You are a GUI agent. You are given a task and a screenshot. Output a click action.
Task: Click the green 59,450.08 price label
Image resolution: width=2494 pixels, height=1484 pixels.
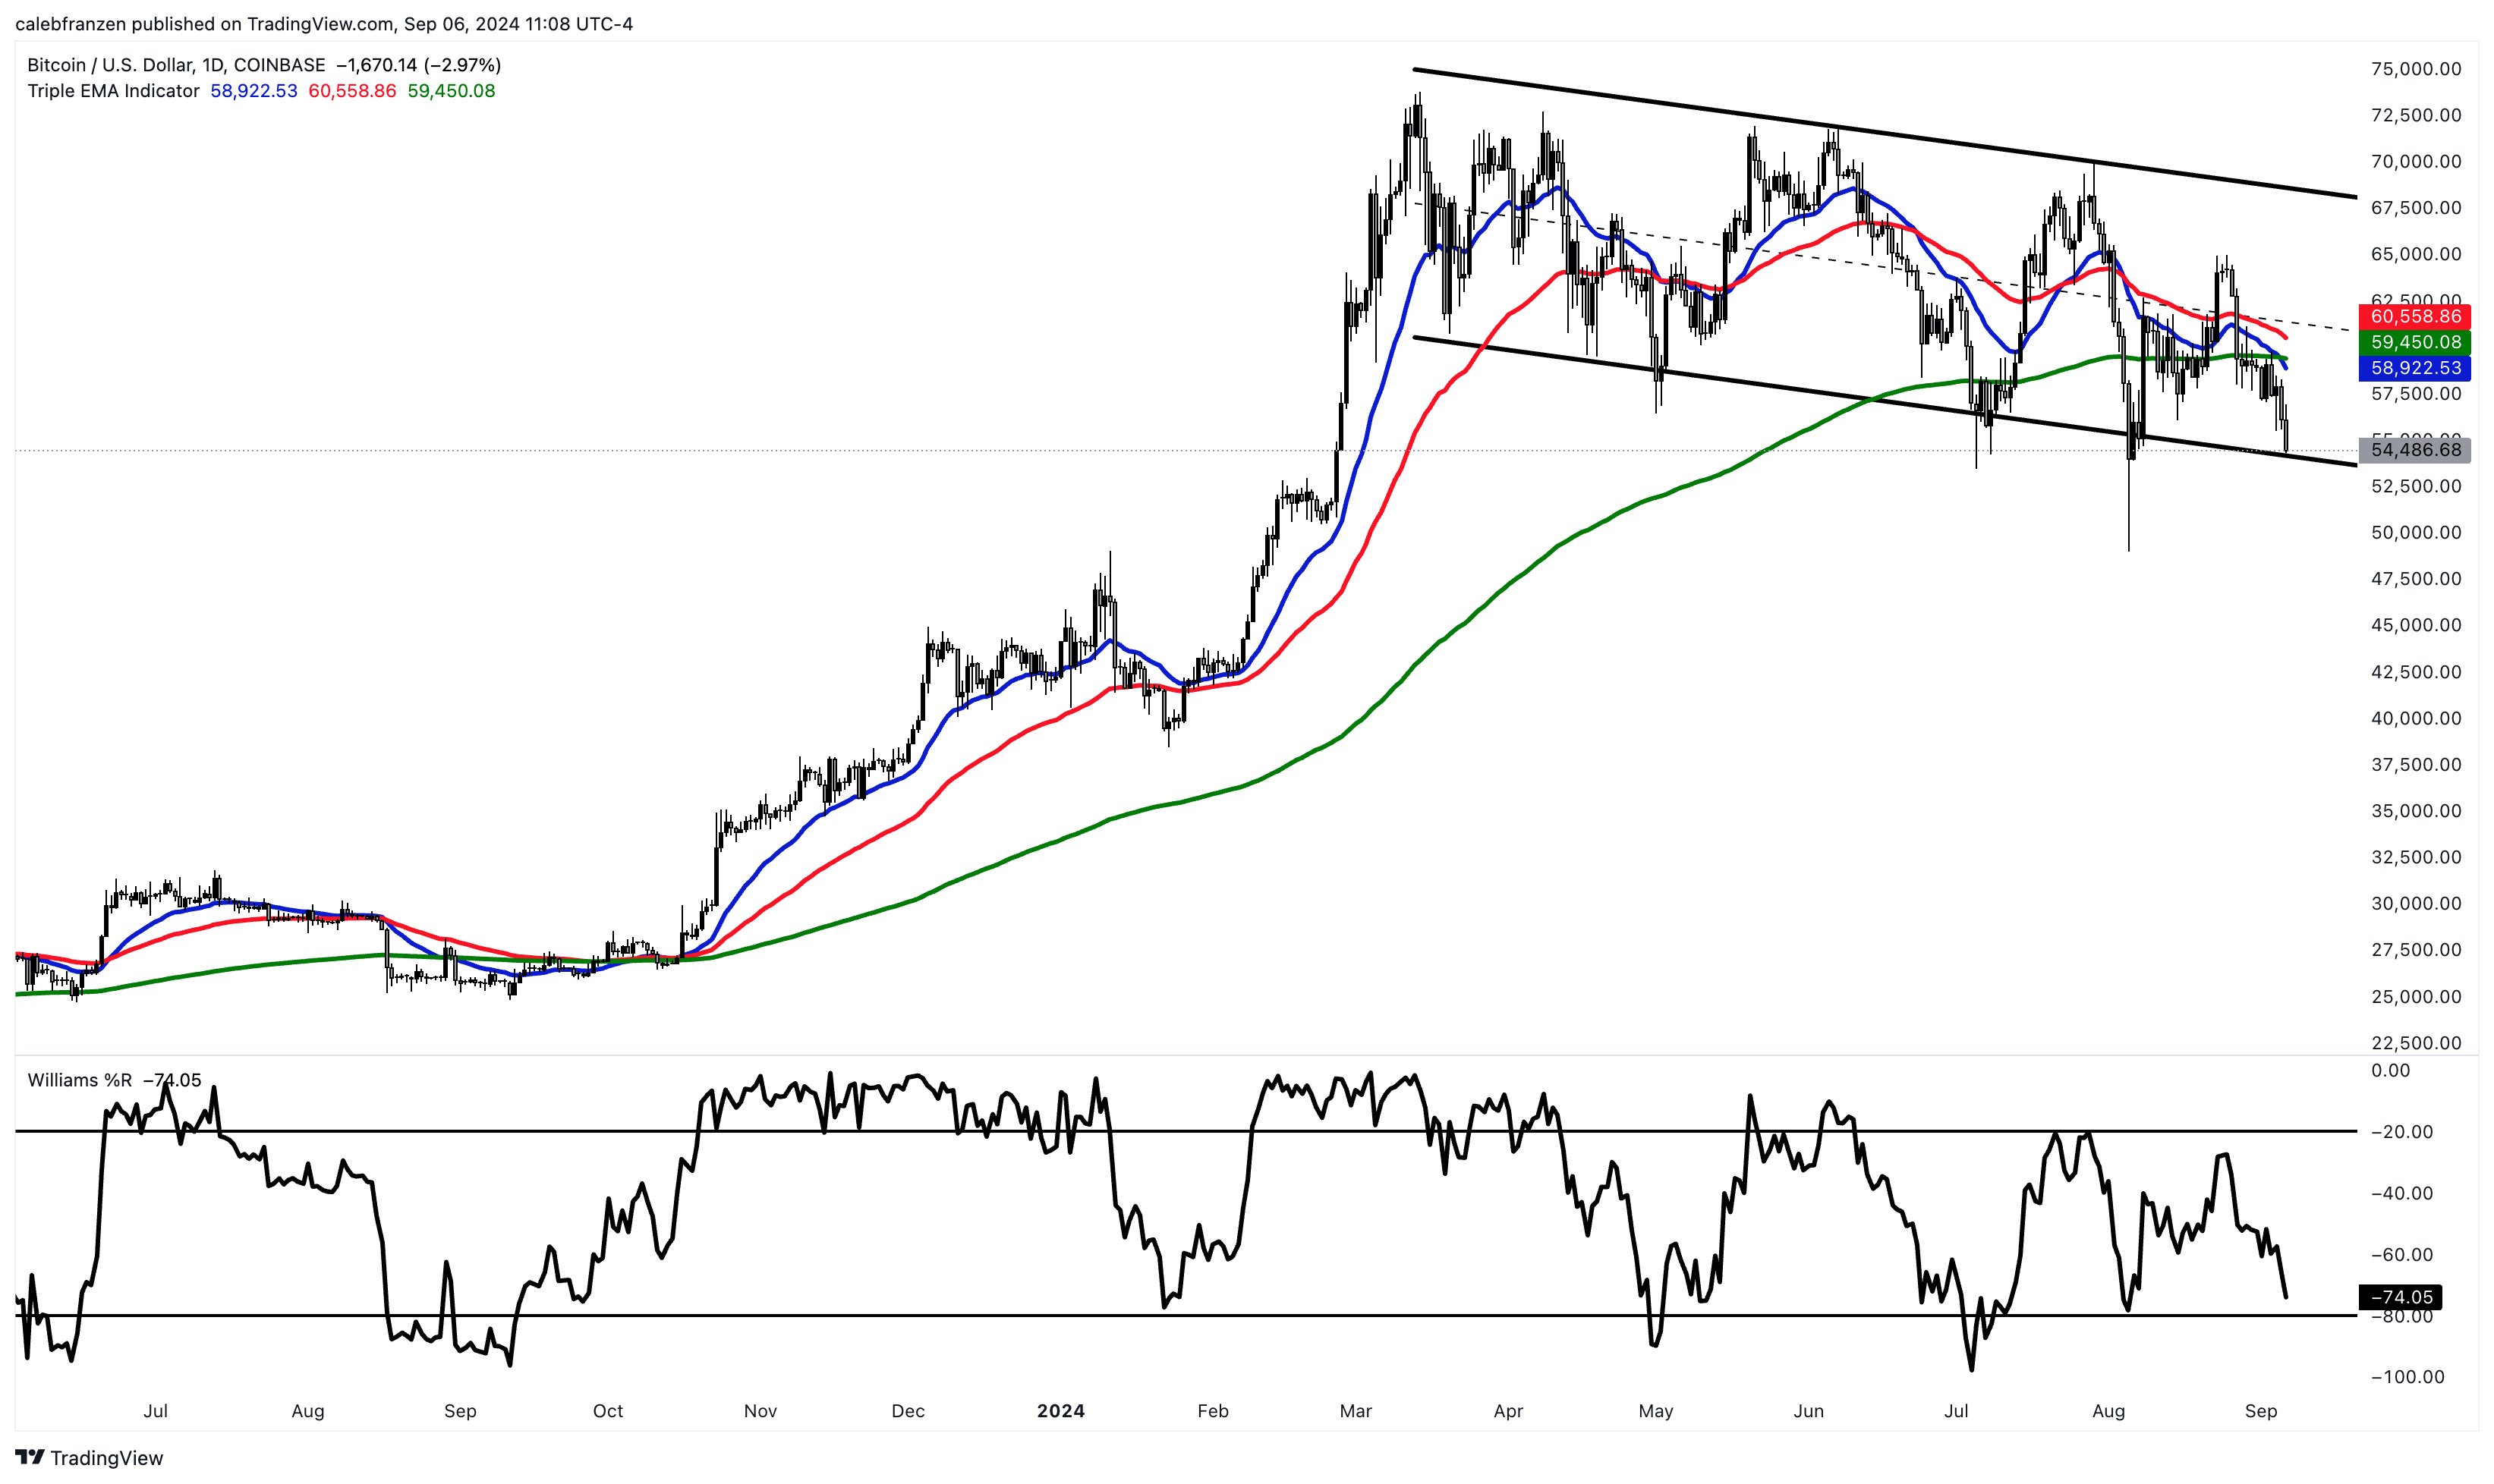(2415, 342)
